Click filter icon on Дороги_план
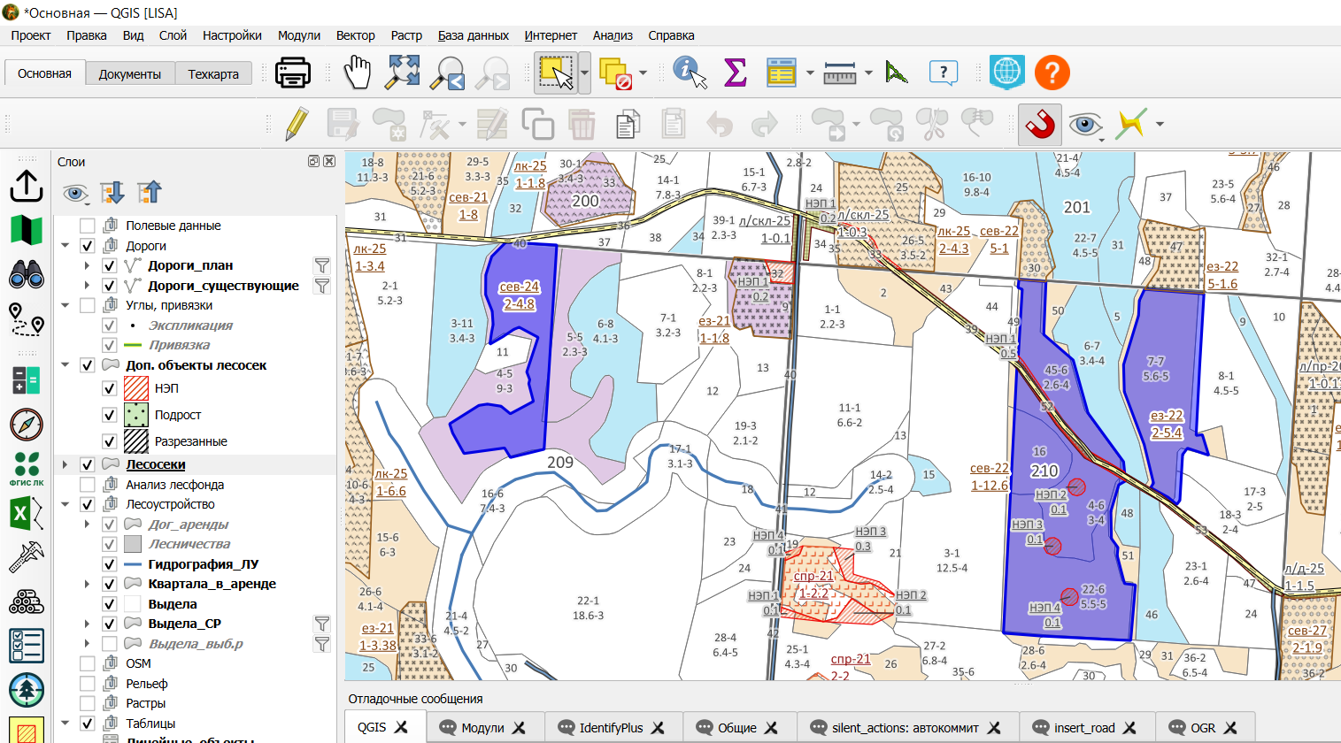1341x743 pixels. (322, 265)
